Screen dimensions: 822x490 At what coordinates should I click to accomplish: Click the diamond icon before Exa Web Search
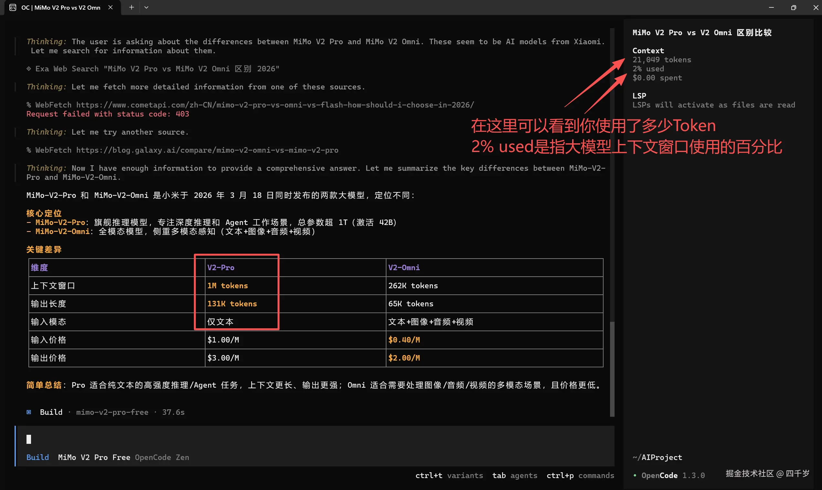click(29, 69)
